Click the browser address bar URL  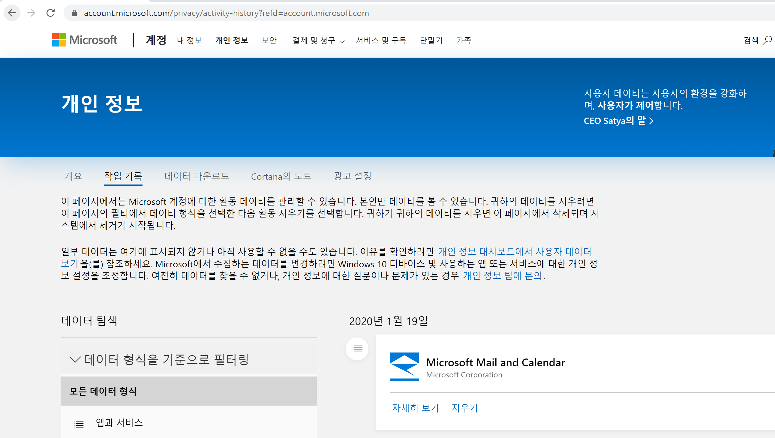226,13
